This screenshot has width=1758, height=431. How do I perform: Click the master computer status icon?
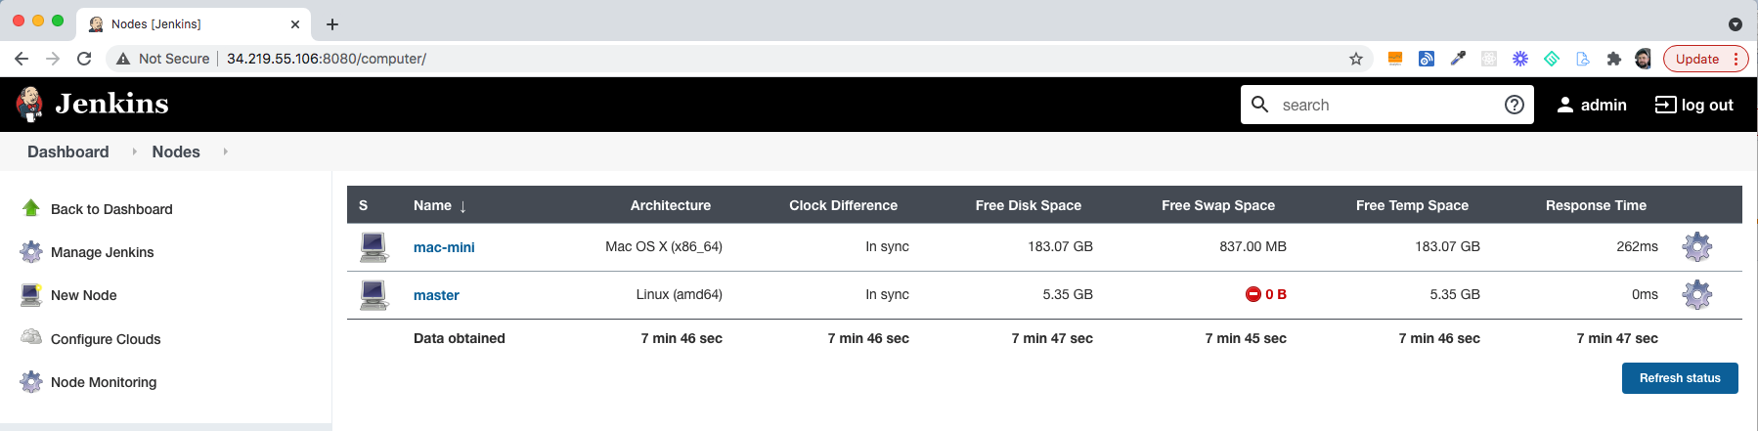pos(374,294)
